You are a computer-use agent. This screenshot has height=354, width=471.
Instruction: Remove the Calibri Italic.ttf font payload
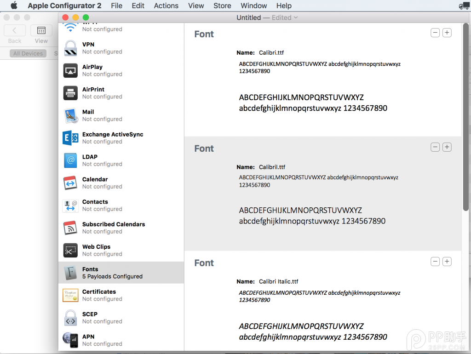(435, 262)
